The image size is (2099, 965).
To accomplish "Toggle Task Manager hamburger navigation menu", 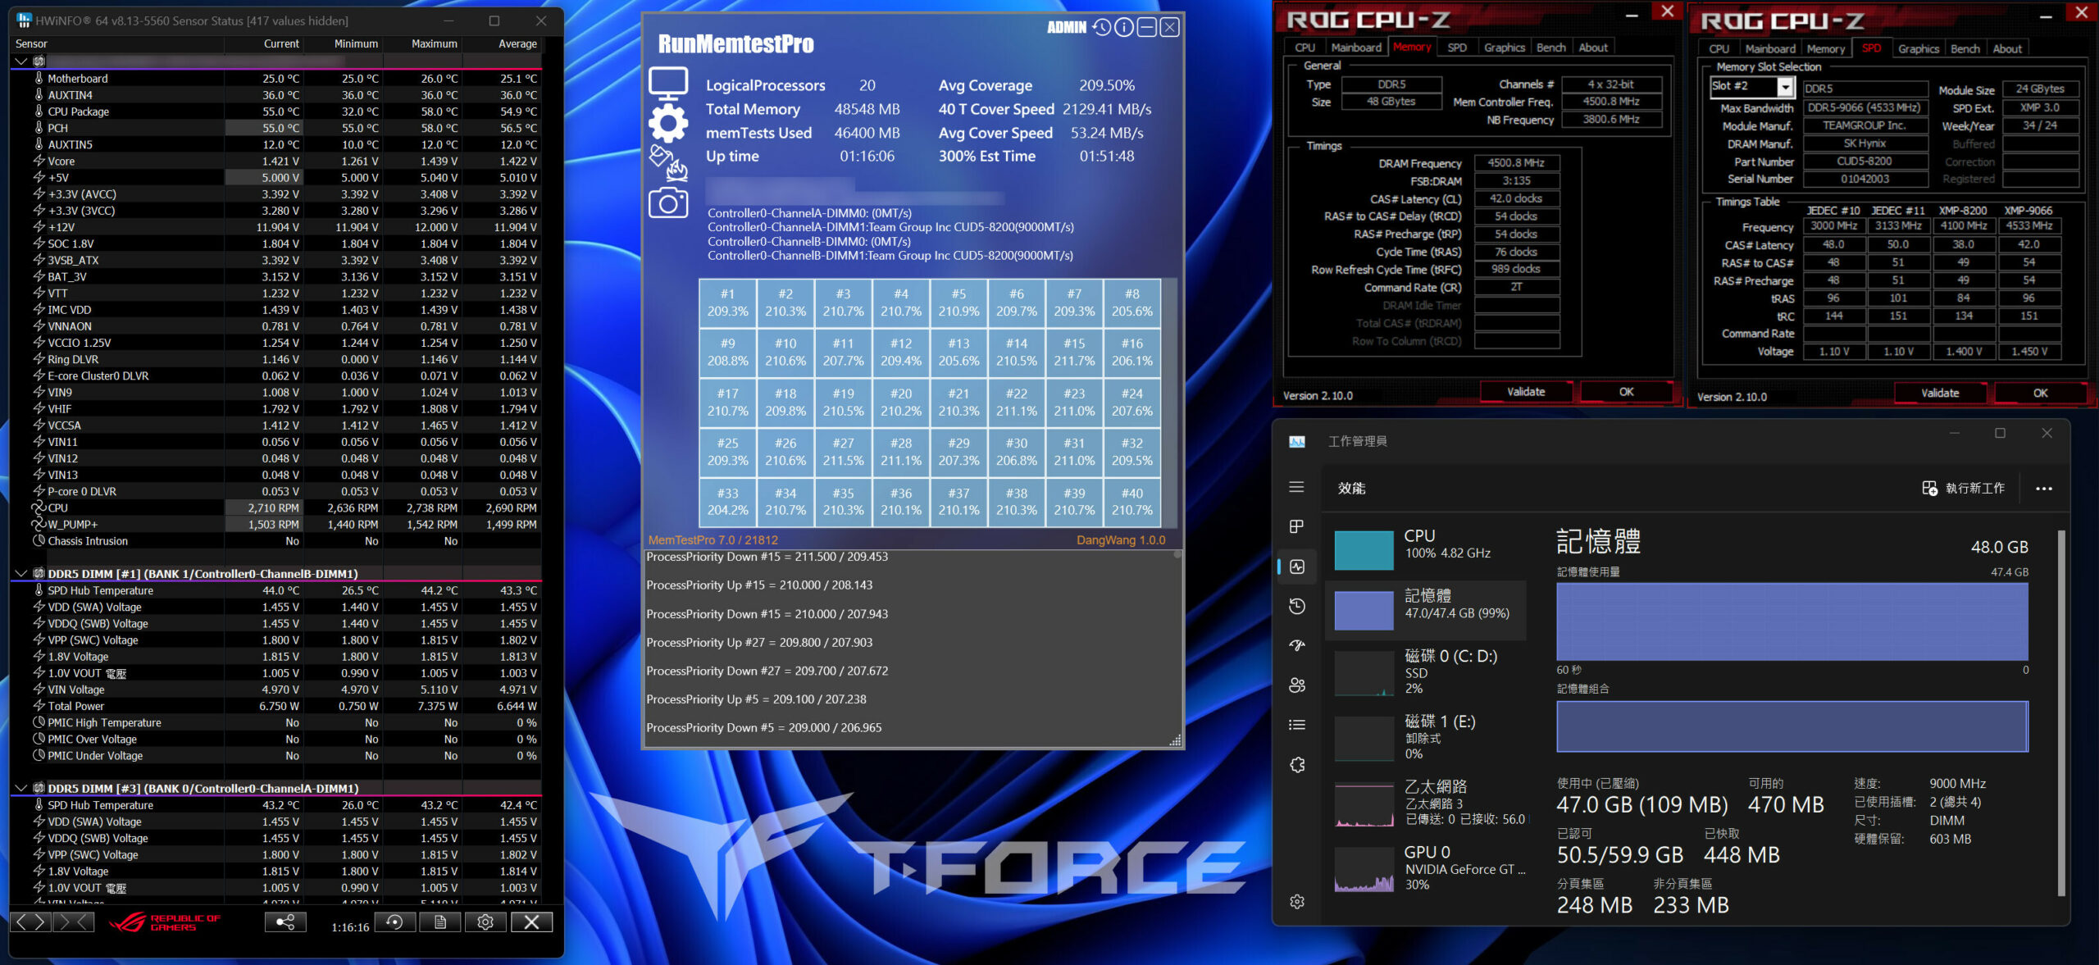I will coord(1297,487).
